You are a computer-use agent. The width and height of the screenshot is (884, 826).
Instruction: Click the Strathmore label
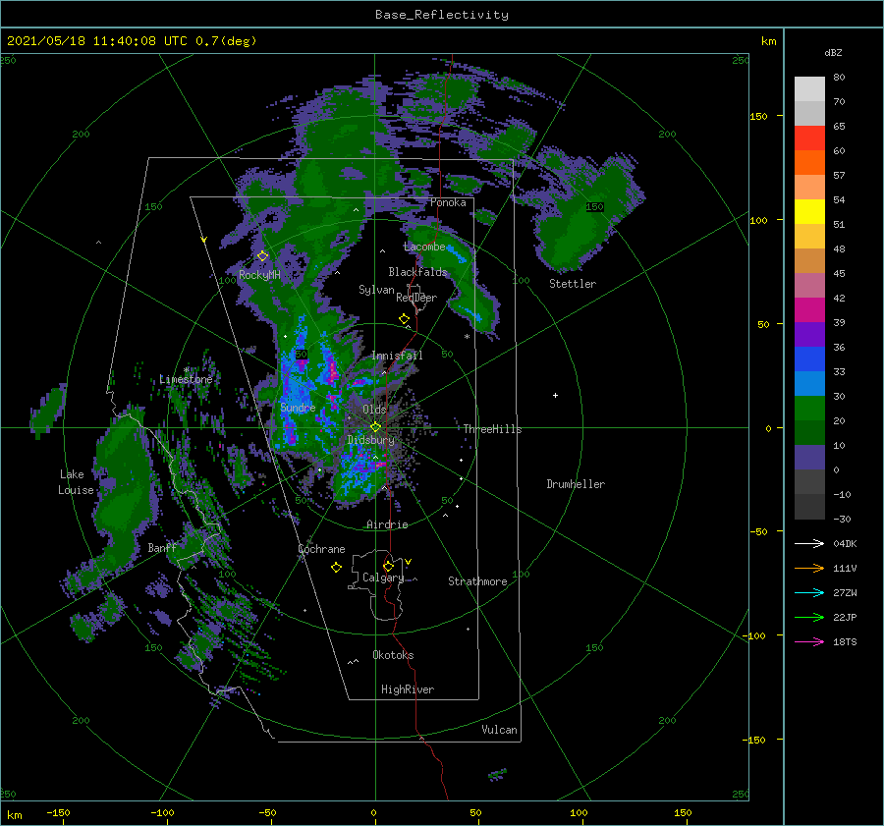click(x=477, y=581)
